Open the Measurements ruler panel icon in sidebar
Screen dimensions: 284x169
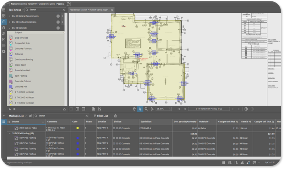click(4, 45)
